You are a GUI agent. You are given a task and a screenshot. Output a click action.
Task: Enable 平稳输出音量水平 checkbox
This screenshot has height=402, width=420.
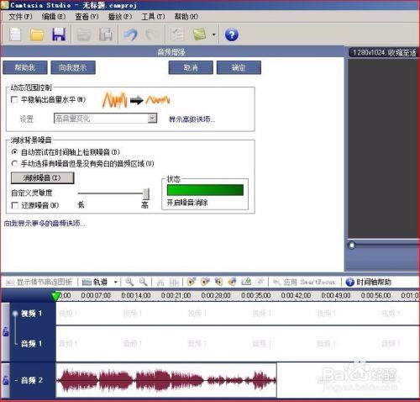[x=14, y=99]
